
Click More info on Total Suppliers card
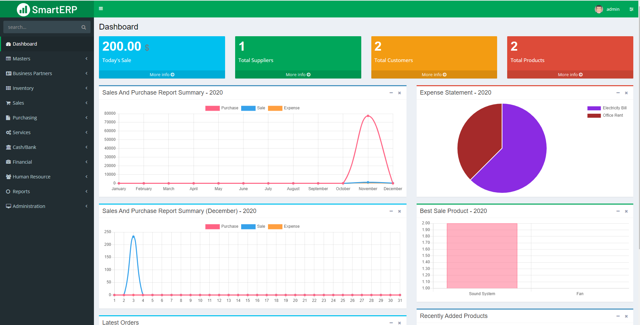pyautogui.click(x=298, y=74)
